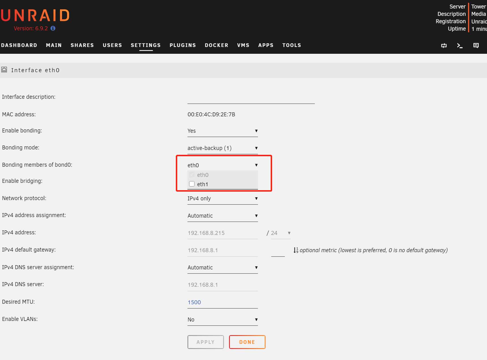
Task: Go to the Apps tab
Action: [266, 45]
